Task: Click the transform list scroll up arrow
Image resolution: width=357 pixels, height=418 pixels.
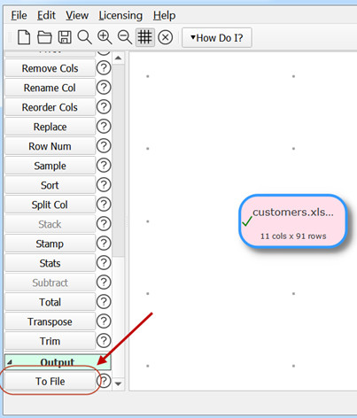Action: 119,58
